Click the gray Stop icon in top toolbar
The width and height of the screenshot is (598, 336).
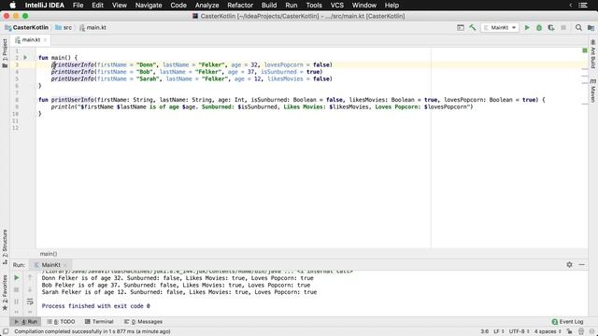coord(563,27)
